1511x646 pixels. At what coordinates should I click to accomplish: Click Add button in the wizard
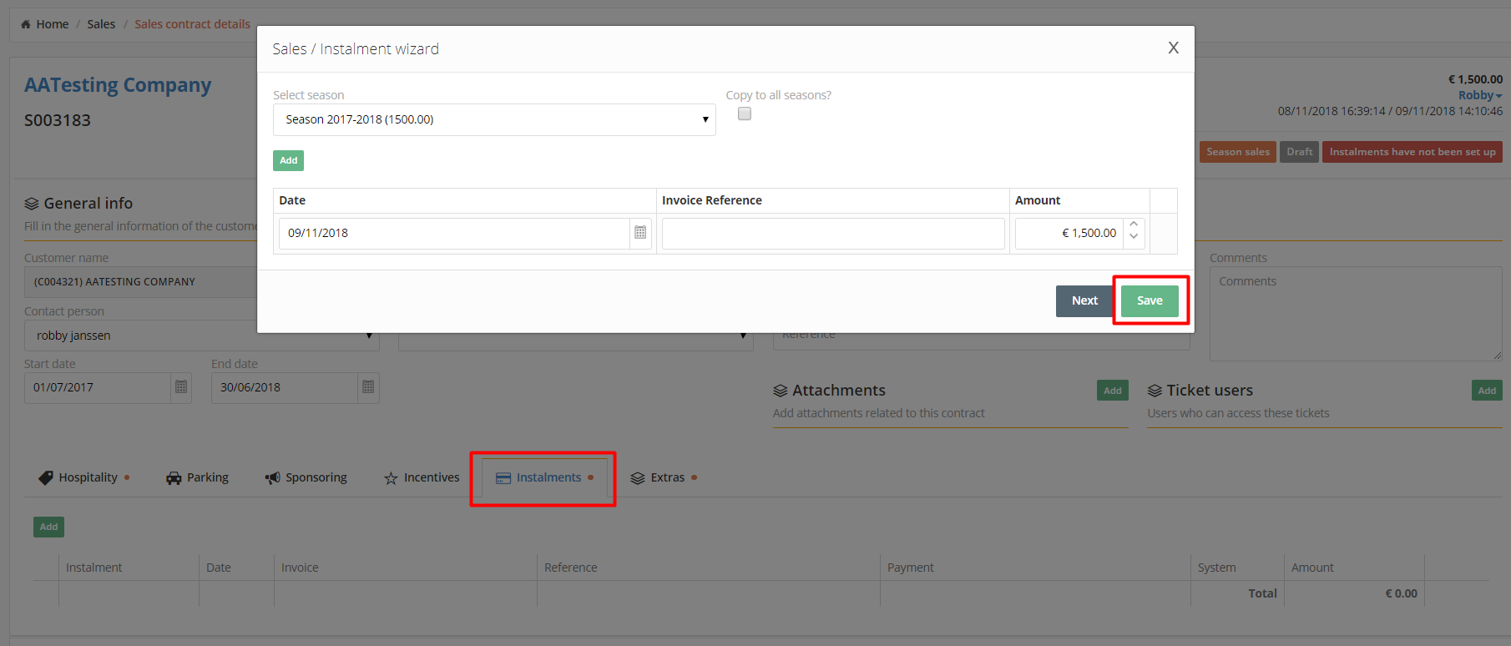pos(288,160)
